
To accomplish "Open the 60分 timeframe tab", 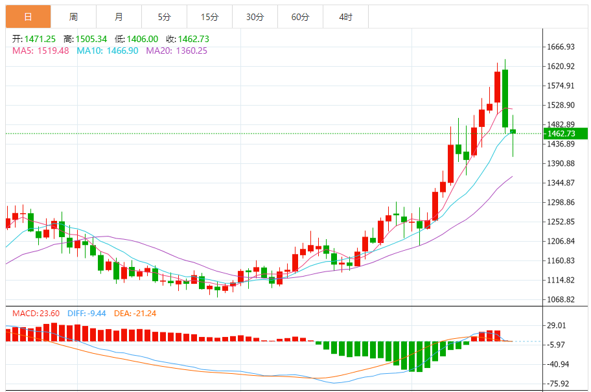I will coord(301,17).
